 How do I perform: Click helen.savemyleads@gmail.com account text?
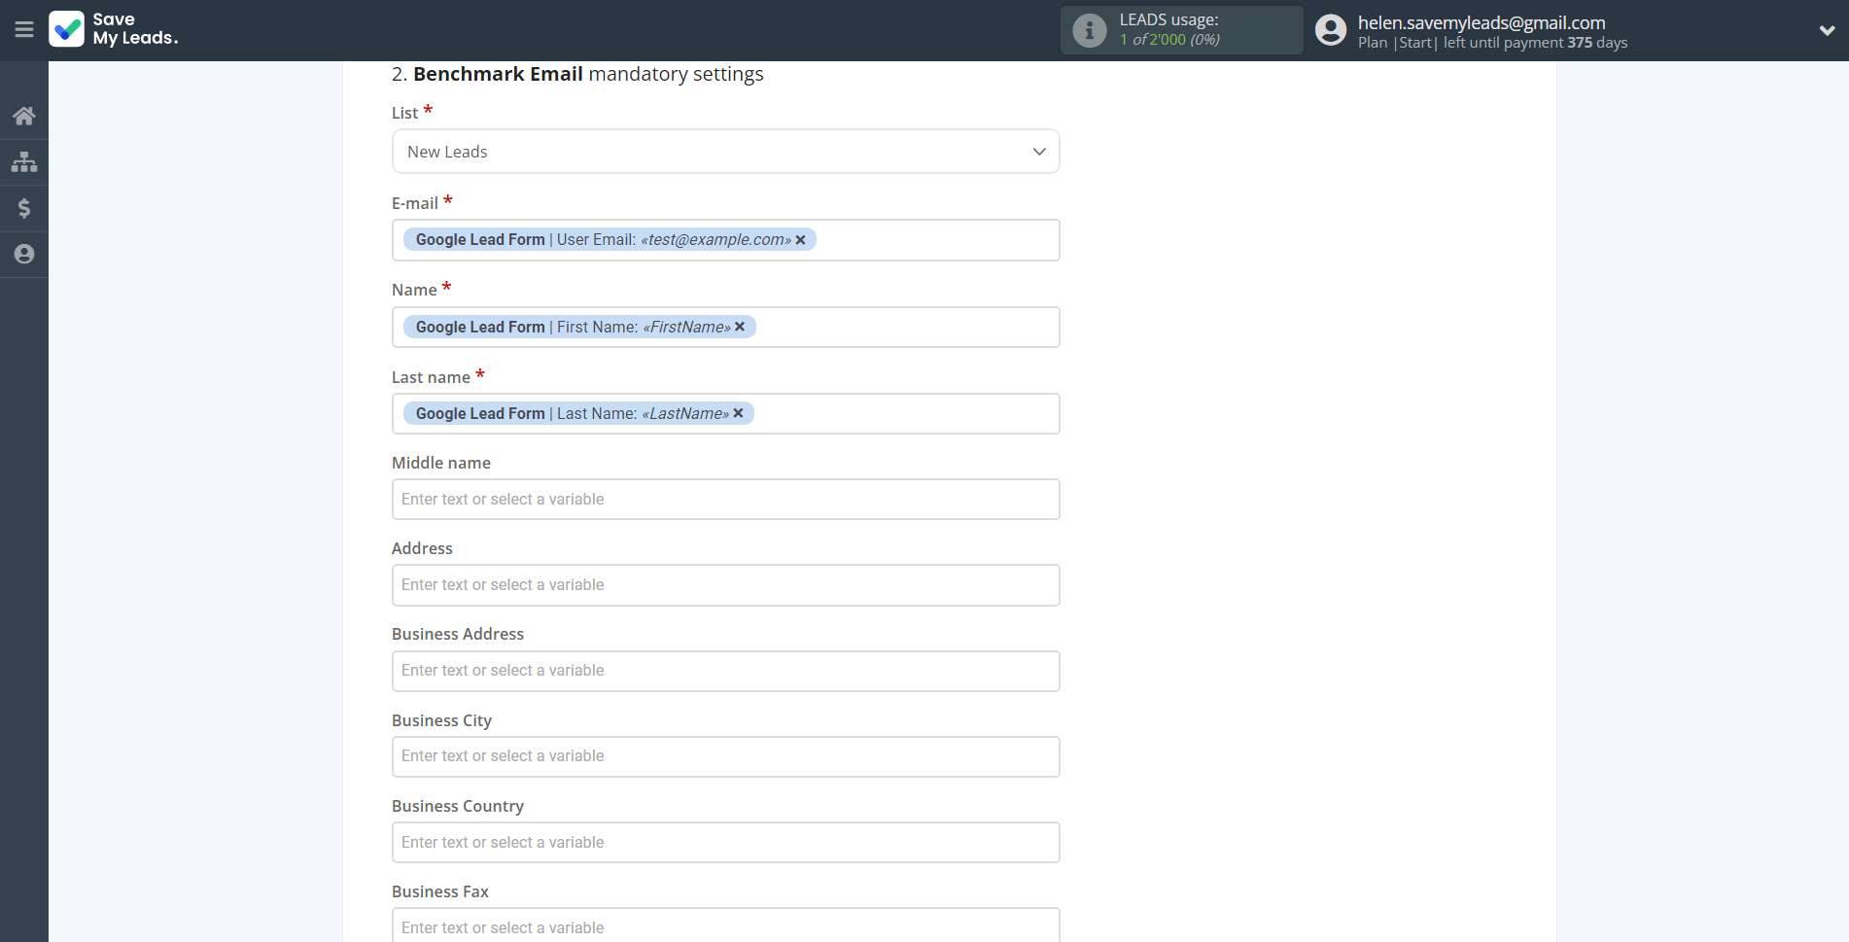click(1482, 22)
